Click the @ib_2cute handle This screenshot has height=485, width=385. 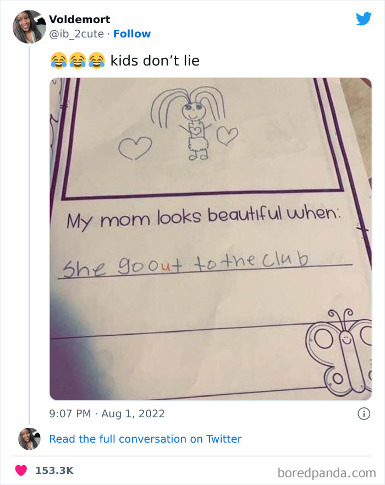coord(77,34)
